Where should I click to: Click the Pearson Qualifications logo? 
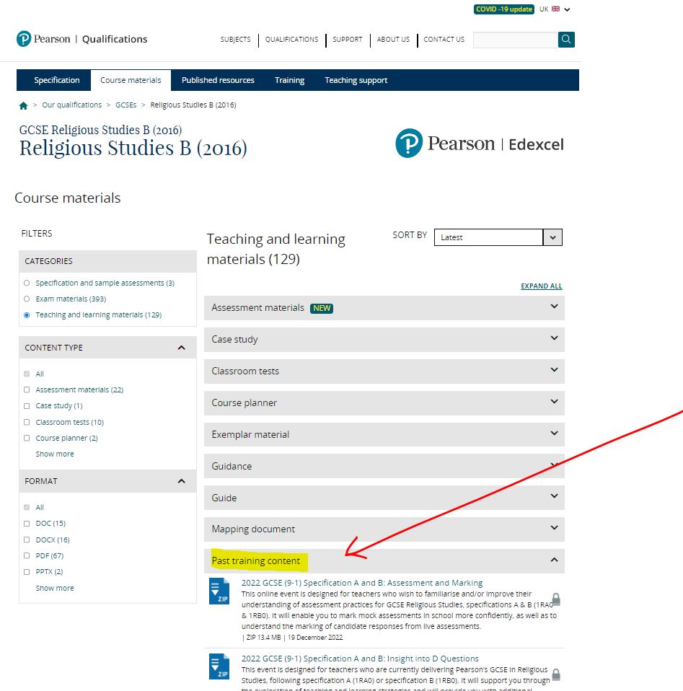pos(81,39)
